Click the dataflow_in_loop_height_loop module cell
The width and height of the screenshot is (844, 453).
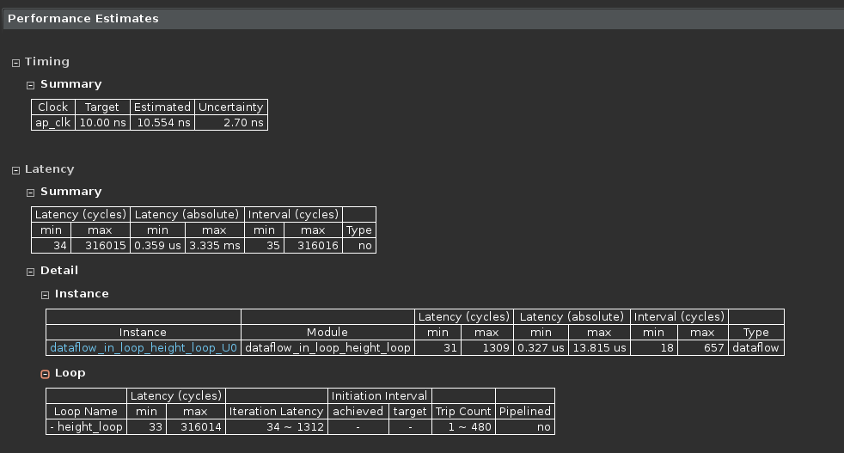(327, 348)
